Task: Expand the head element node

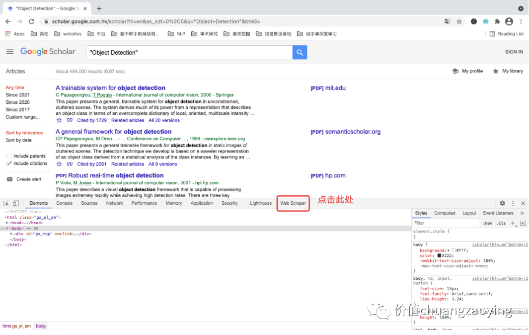Action: (x=7, y=223)
